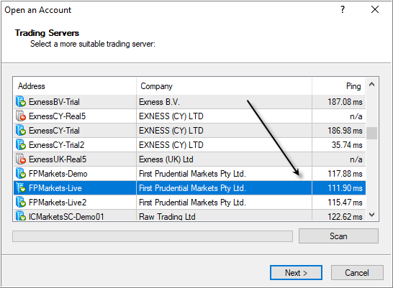
Task: Click the ICMarketsSC-Demo01 server icon
Action: (21, 216)
